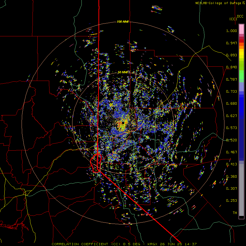Click the pink top segment of the color scale
The image size is (246, 246).
pos(241,29)
